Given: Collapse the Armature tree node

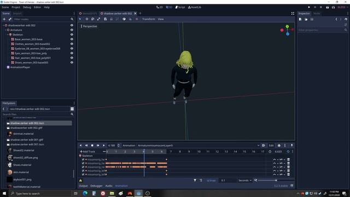Looking at the screenshot, I should point(5,30).
